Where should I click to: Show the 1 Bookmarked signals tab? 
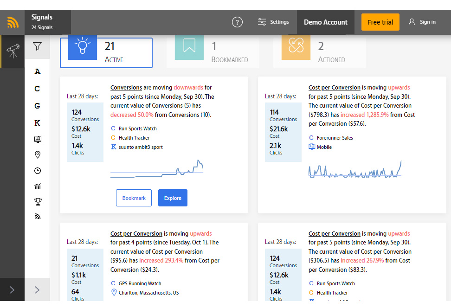pos(213,52)
